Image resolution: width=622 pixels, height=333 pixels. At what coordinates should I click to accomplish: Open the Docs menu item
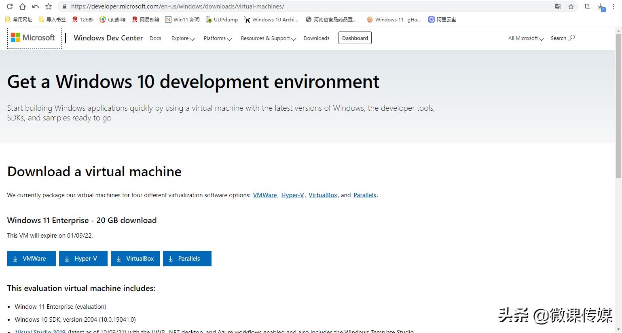pos(155,38)
